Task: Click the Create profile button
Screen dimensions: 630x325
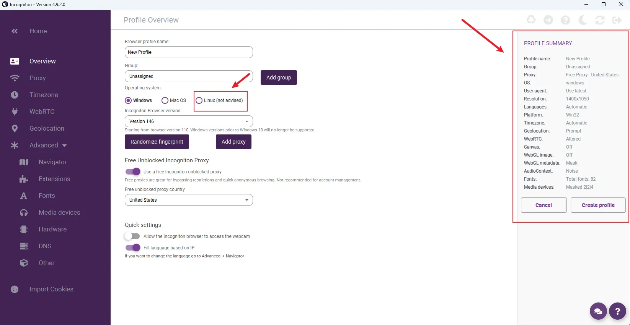Action: pos(598,205)
